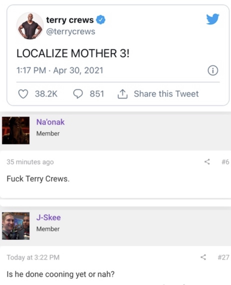This screenshot has width=231, height=285.
Task: Open the 1:17 PM Apr 30, 2021 timestamp
Action: [60, 70]
